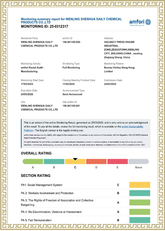Click the PA 2 teal rating swatch
This screenshot has height=231, width=165.
point(140,193)
